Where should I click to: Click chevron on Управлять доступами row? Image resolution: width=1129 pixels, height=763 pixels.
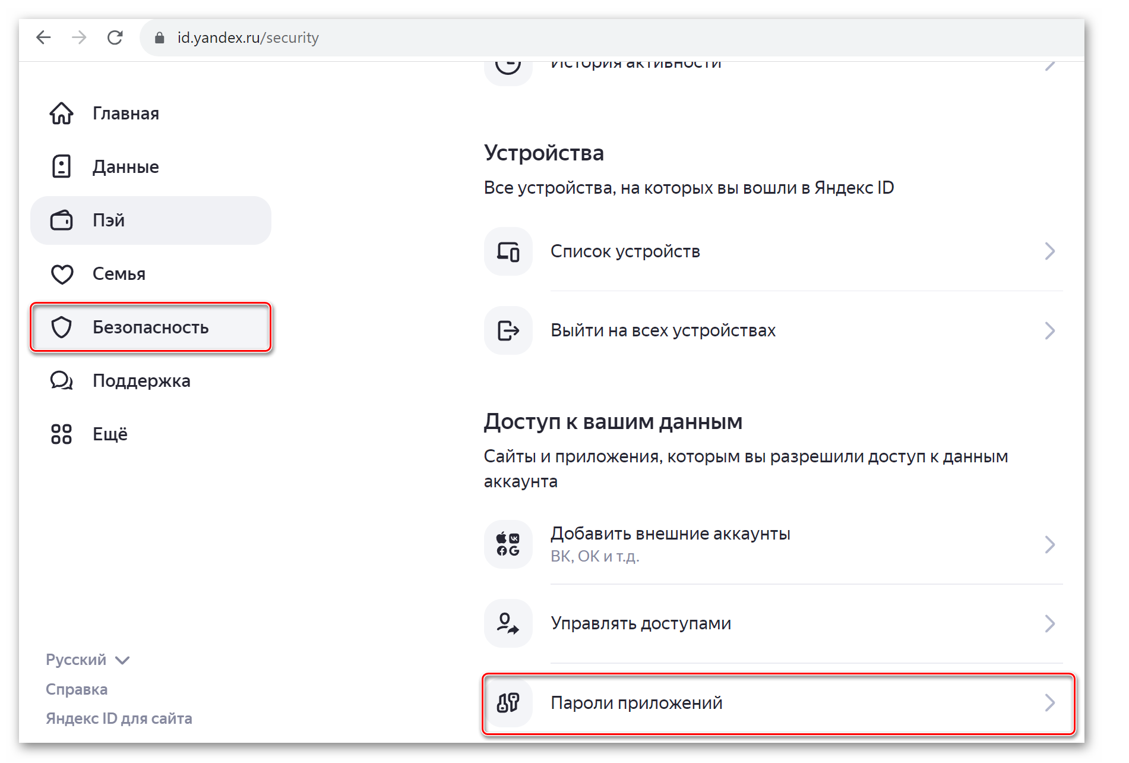pos(1049,623)
